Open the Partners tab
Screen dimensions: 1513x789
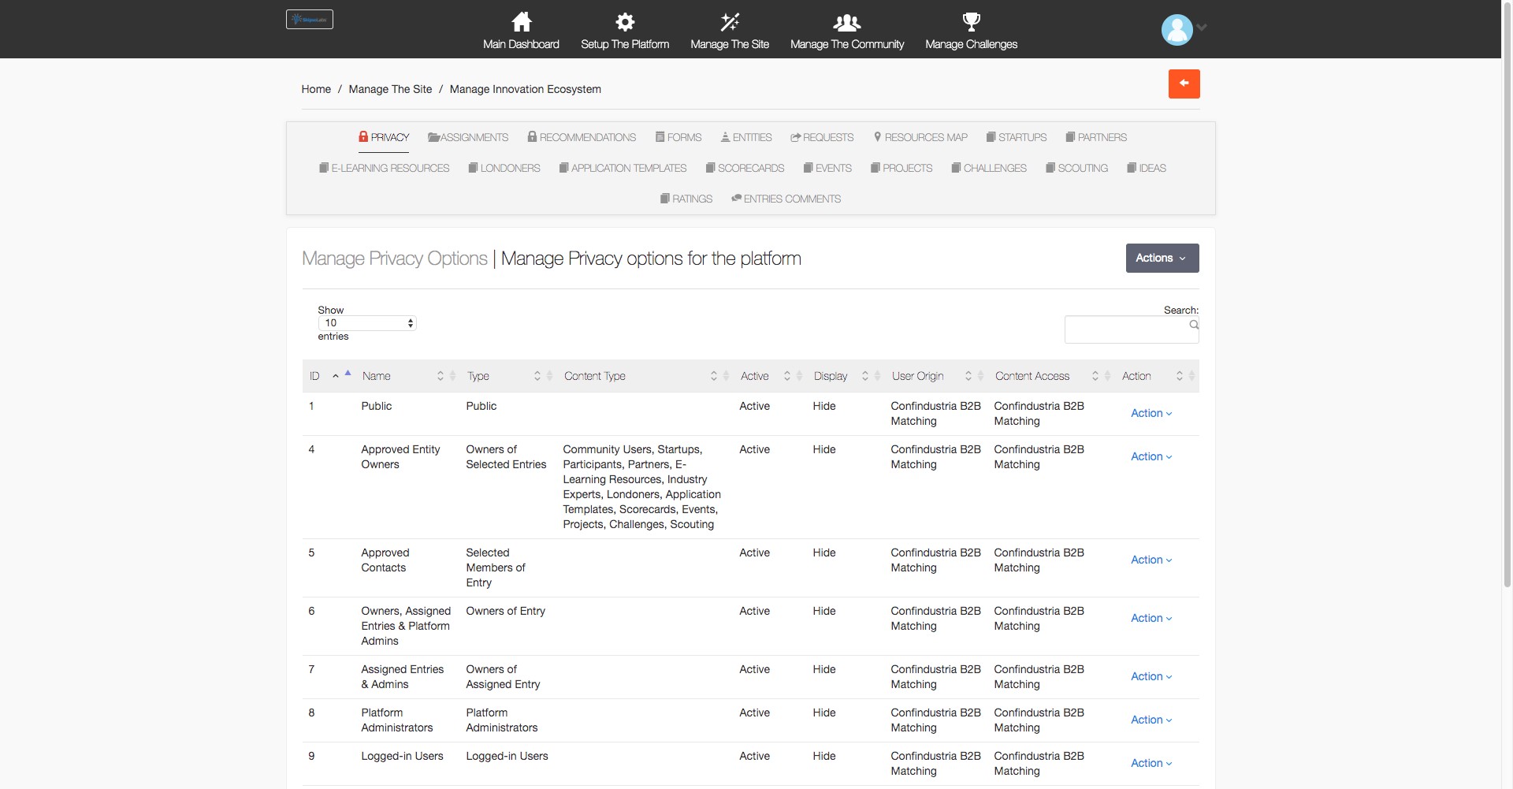1096,137
